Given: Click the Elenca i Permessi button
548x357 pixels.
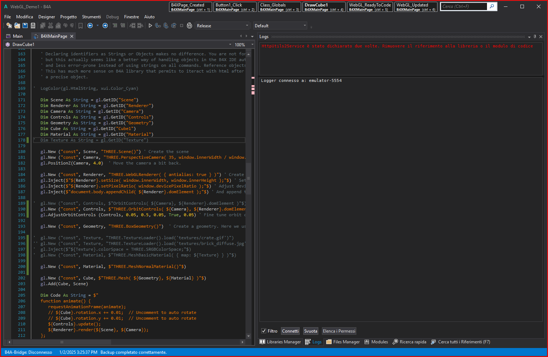Looking at the screenshot, I should (x=339, y=331).
